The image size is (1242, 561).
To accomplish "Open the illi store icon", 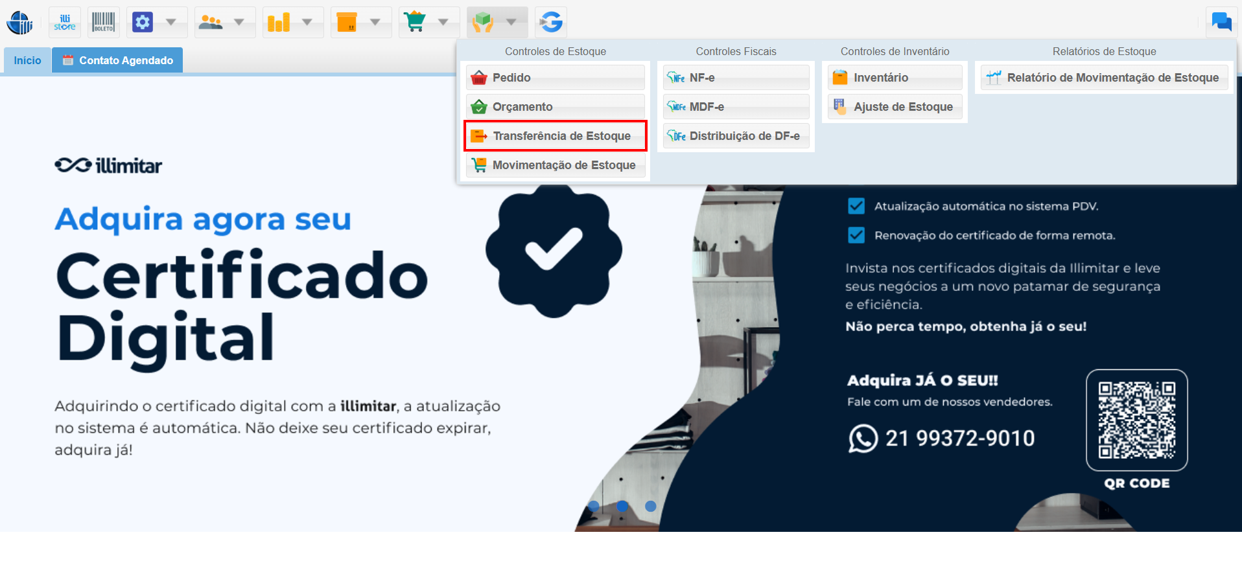I will click(x=65, y=23).
